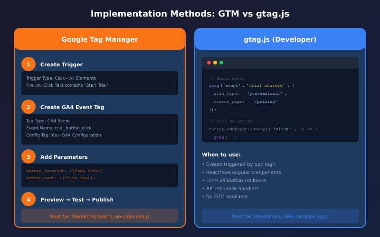Click the 'Tag Type: GA4 Event' line
The width and height of the screenshot is (380, 237).
48,121
